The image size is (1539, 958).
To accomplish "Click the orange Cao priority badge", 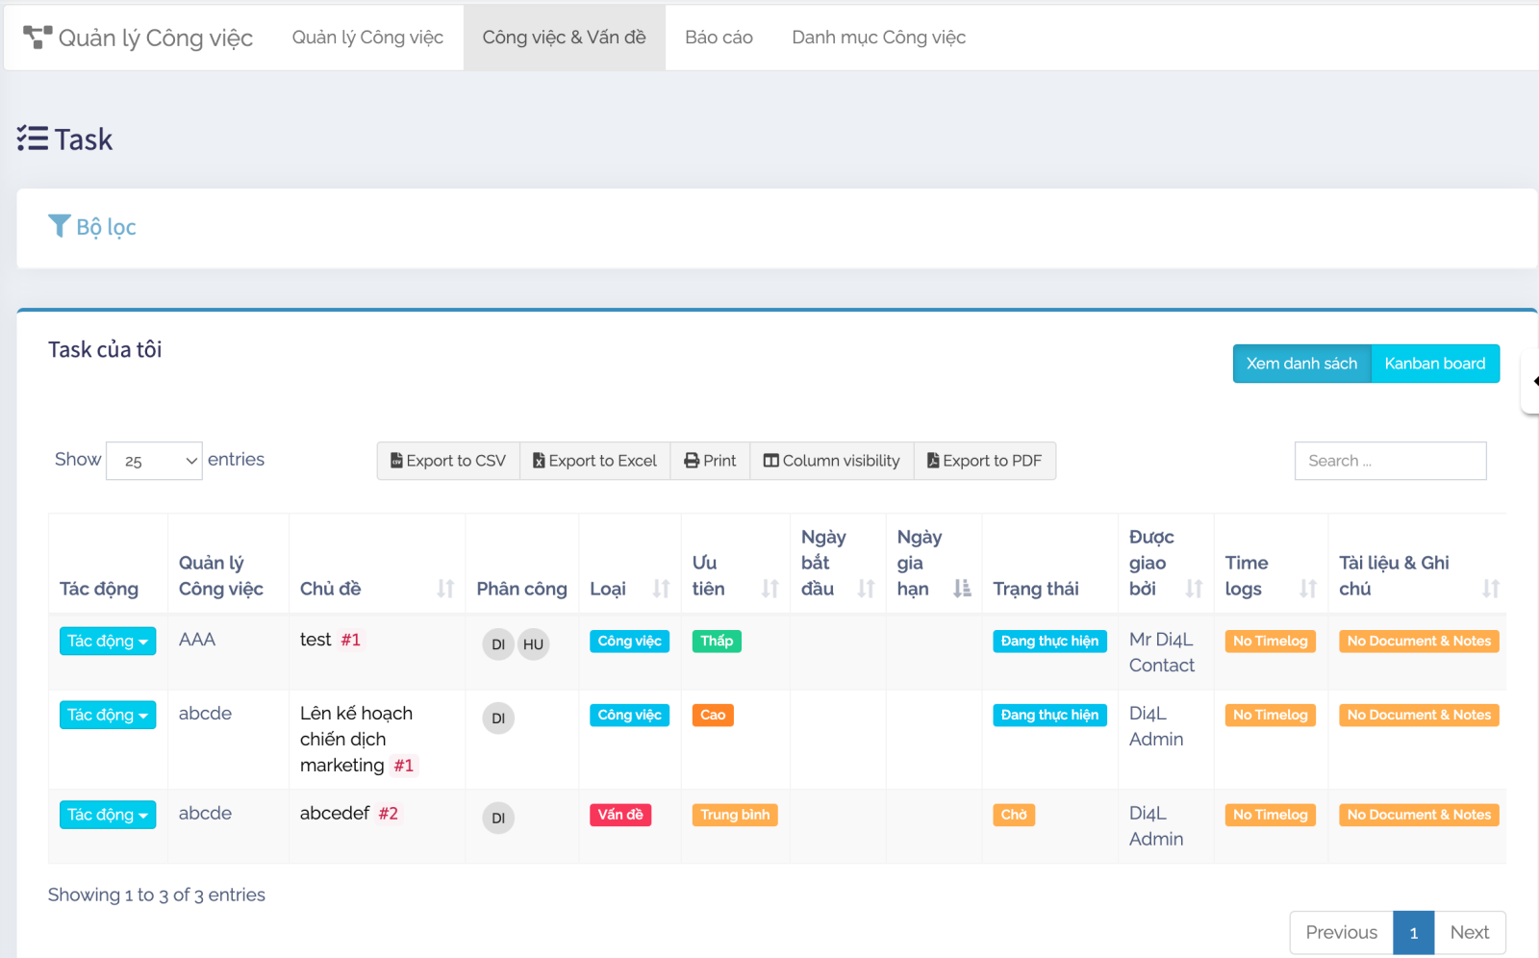I will click(x=713, y=716).
